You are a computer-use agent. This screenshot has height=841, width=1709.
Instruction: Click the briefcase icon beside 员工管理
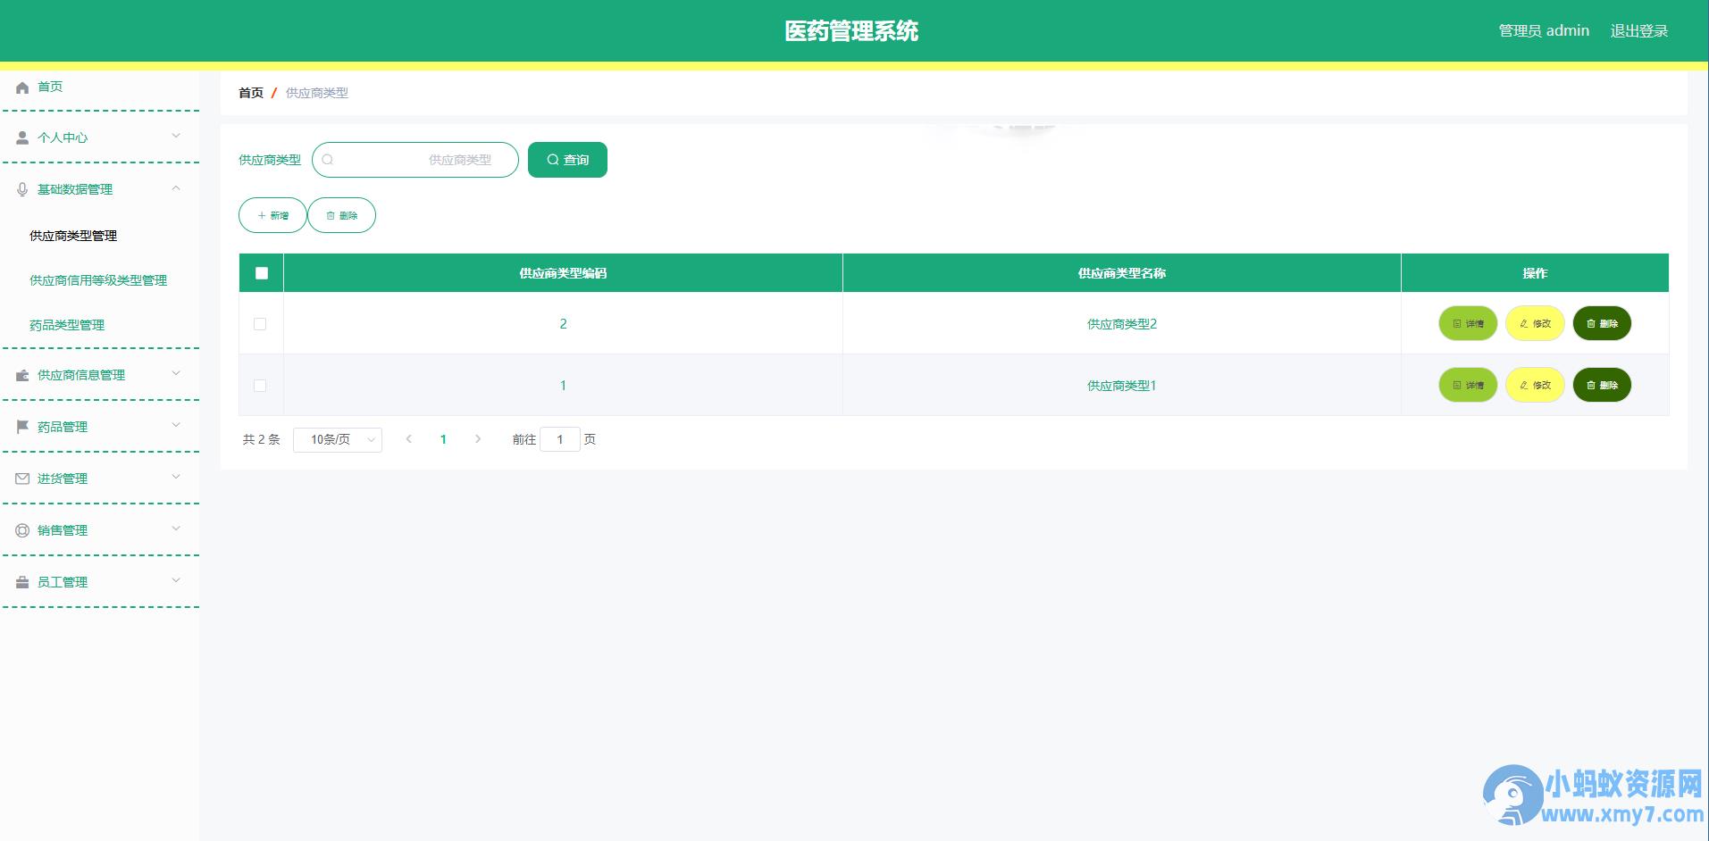coord(22,582)
